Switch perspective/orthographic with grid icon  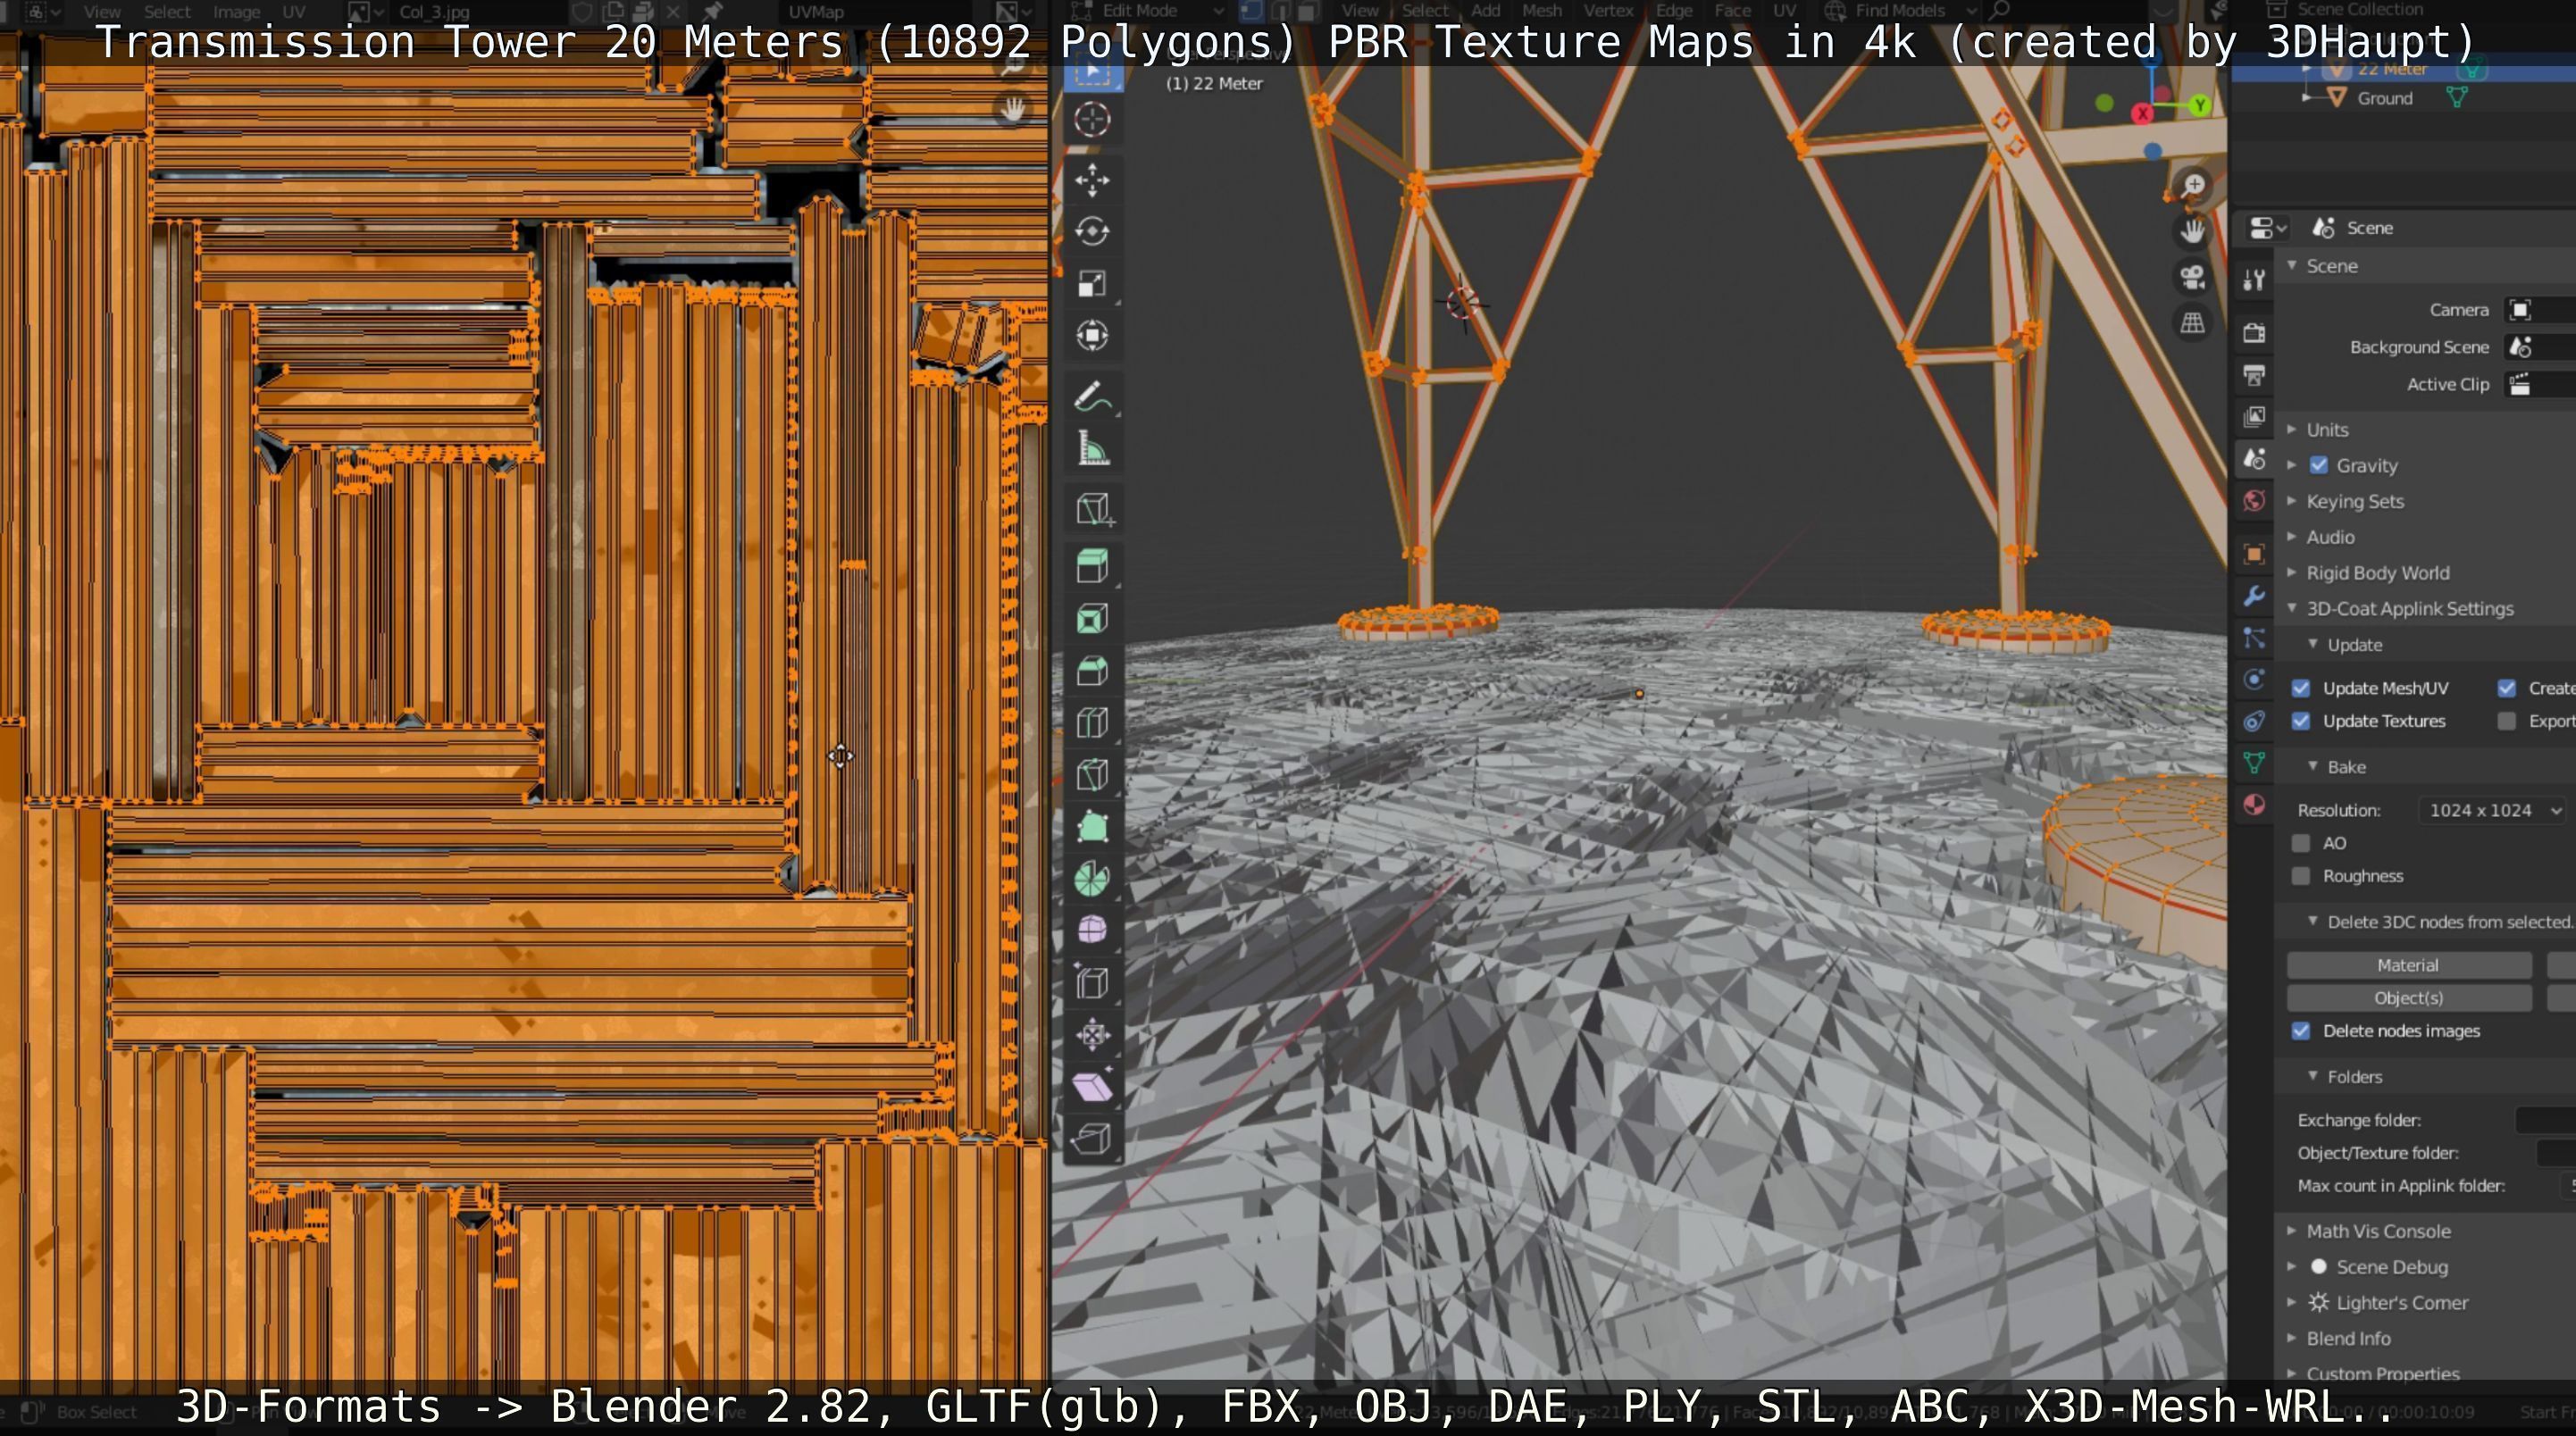(x=2193, y=323)
